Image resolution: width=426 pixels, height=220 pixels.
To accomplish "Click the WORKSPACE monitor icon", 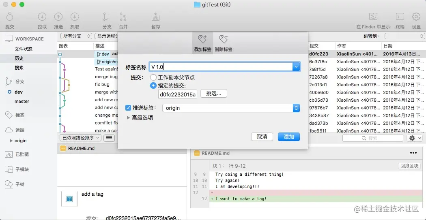I will click(9, 39).
